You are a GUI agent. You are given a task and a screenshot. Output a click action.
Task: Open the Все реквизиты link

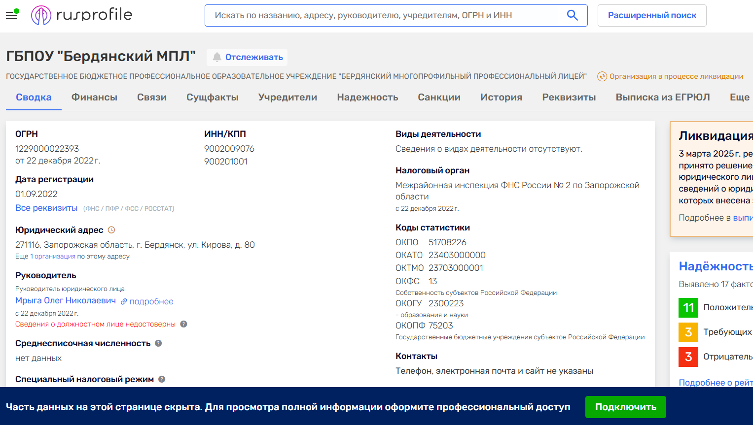pyautogui.click(x=46, y=208)
